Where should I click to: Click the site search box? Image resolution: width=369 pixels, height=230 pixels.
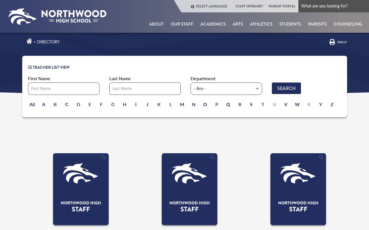click(334, 6)
